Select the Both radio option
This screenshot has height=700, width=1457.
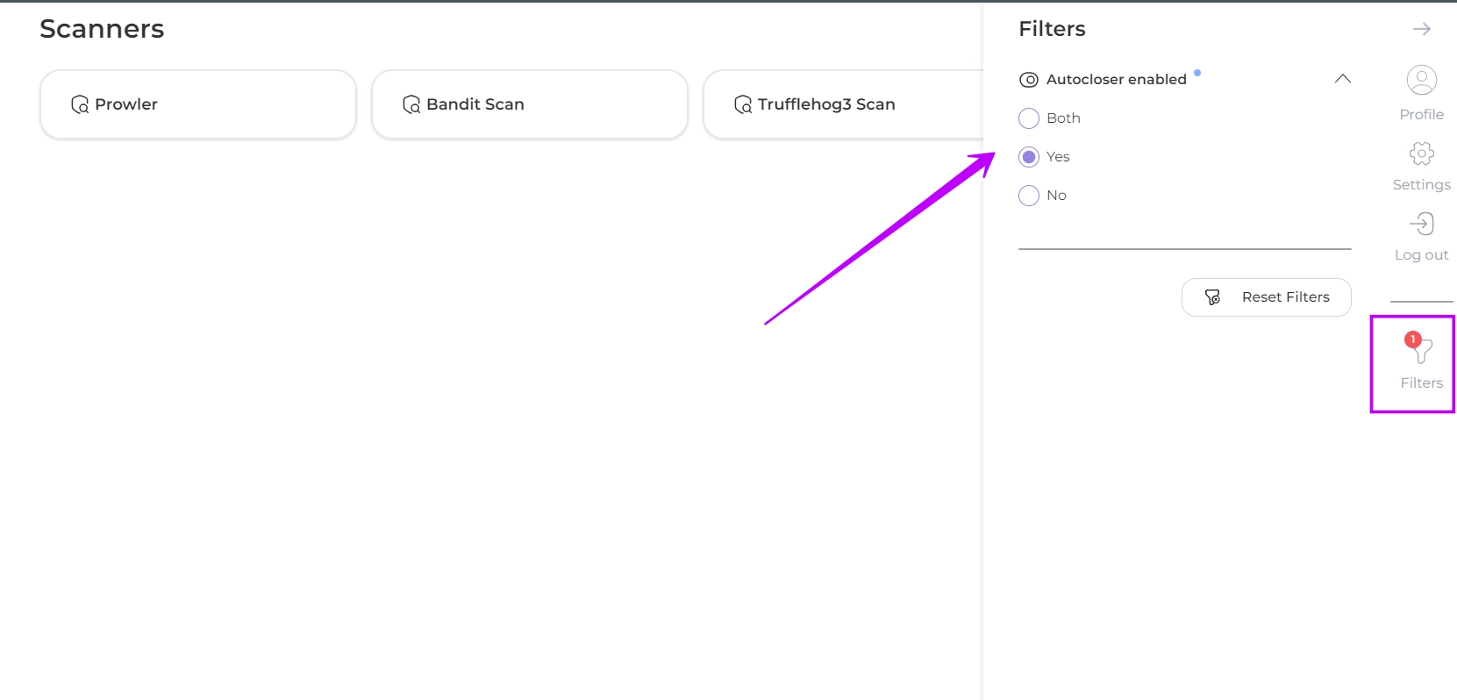1029,118
